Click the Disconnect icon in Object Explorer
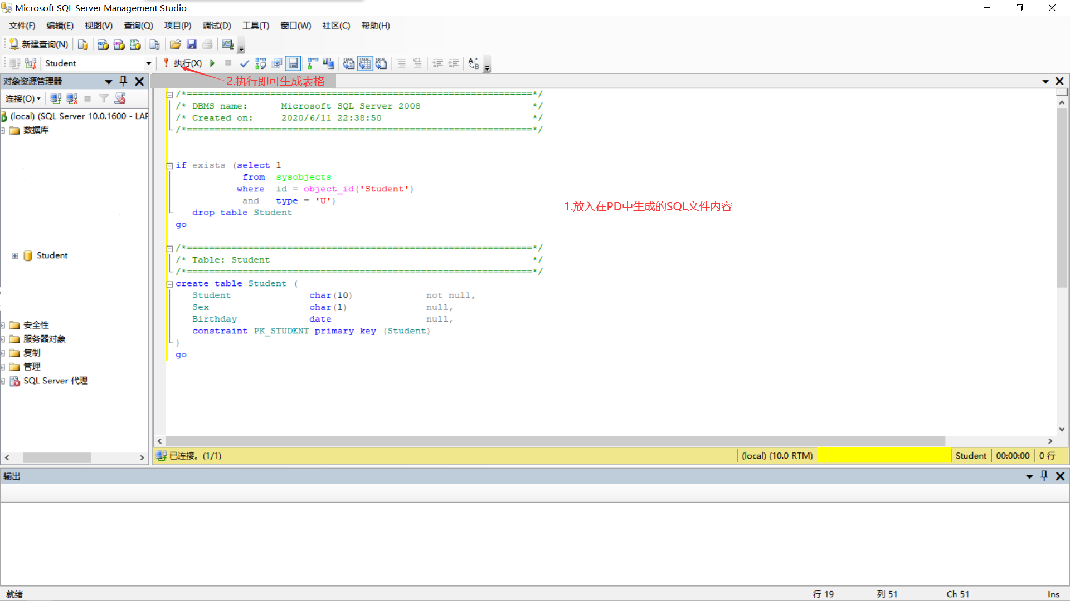The height and width of the screenshot is (601, 1070). pyautogui.click(x=72, y=98)
